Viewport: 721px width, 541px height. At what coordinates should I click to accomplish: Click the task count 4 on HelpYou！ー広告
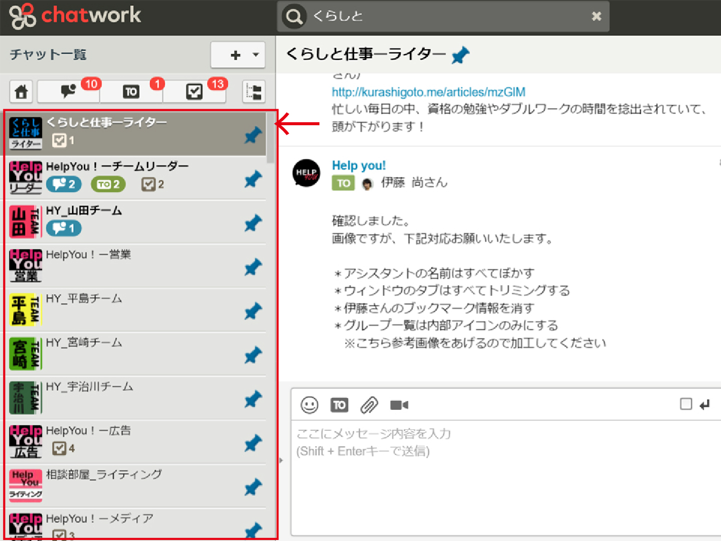(x=64, y=448)
